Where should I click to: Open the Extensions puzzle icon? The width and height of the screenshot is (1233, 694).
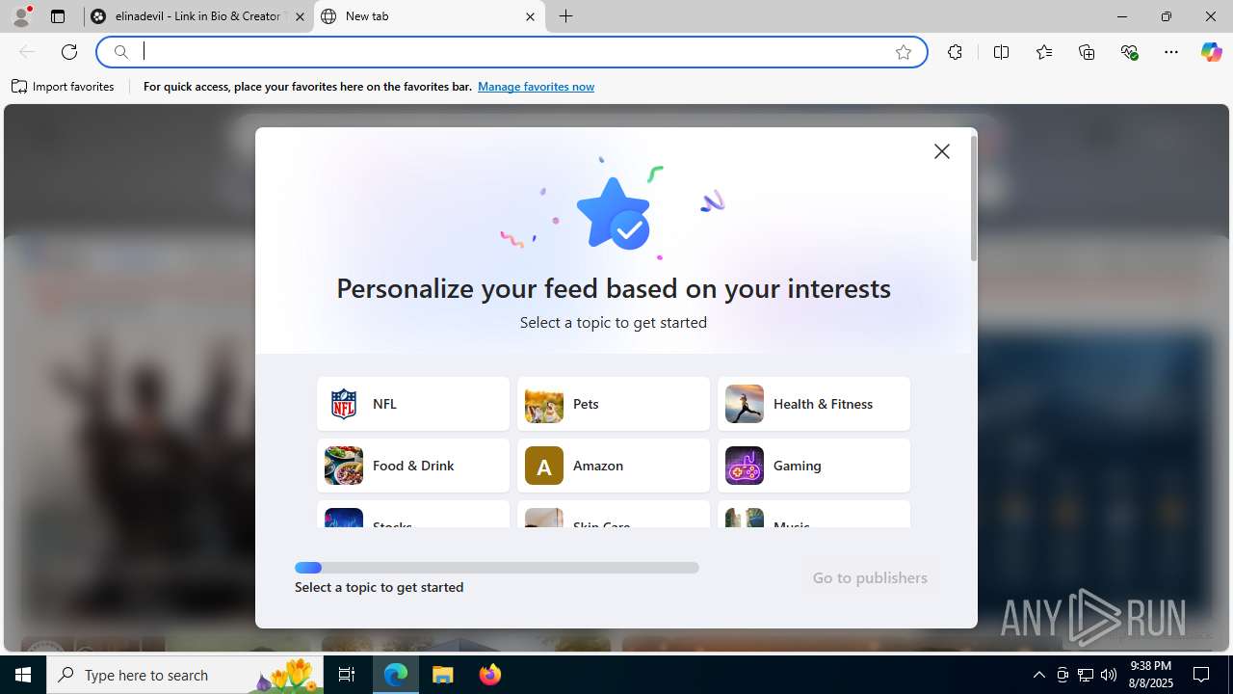[x=955, y=52]
